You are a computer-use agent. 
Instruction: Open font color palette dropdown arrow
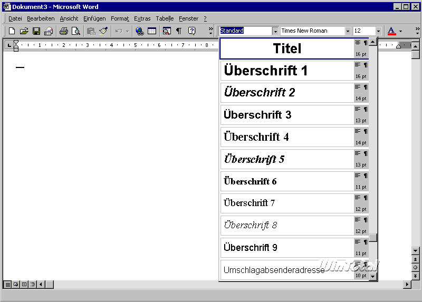tap(400, 31)
